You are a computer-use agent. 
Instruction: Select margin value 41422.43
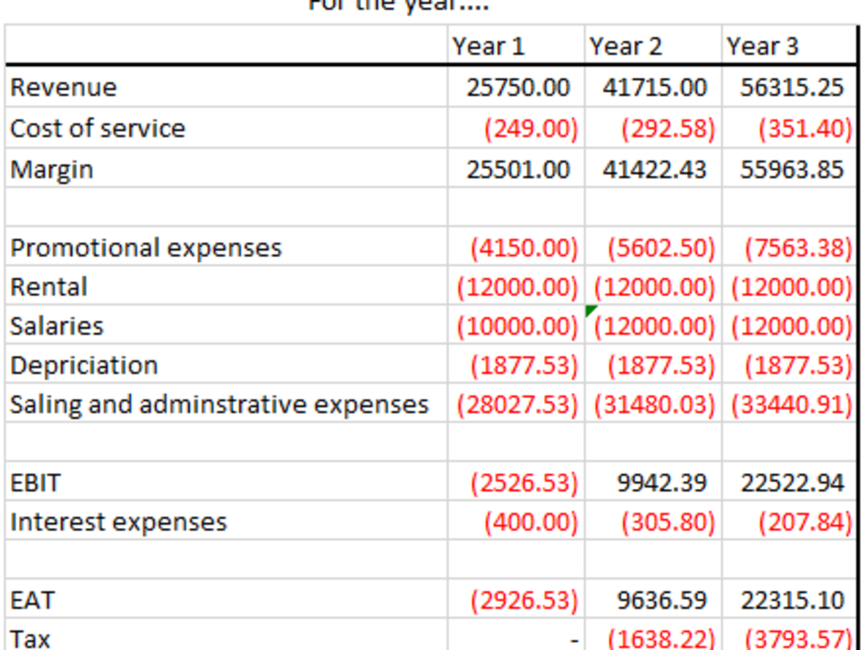[x=653, y=168]
